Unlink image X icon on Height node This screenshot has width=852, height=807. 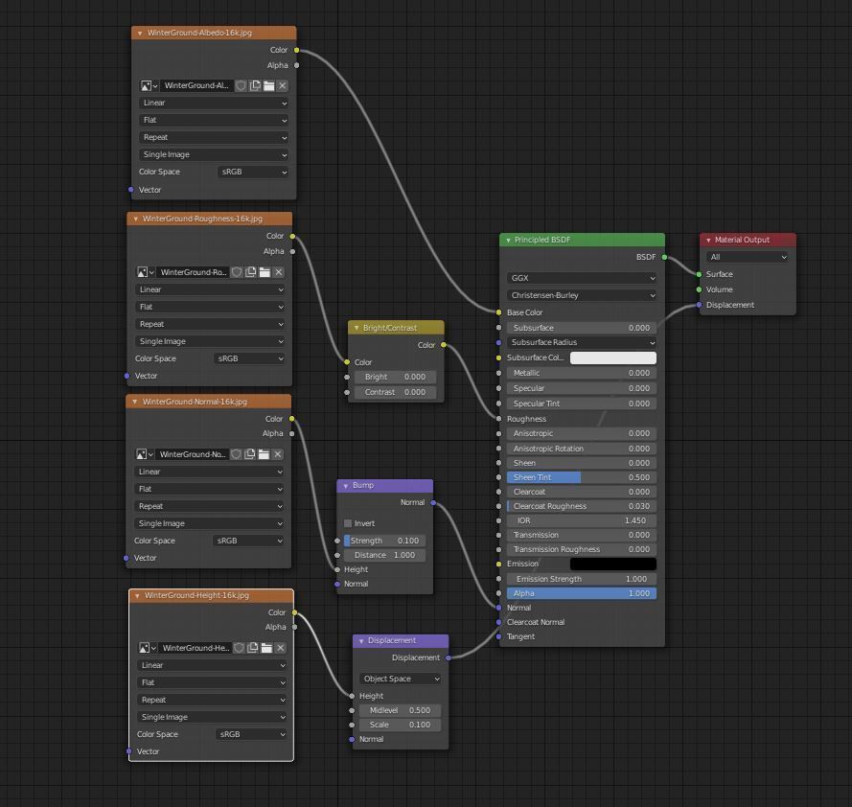pyautogui.click(x=281, y=648)
